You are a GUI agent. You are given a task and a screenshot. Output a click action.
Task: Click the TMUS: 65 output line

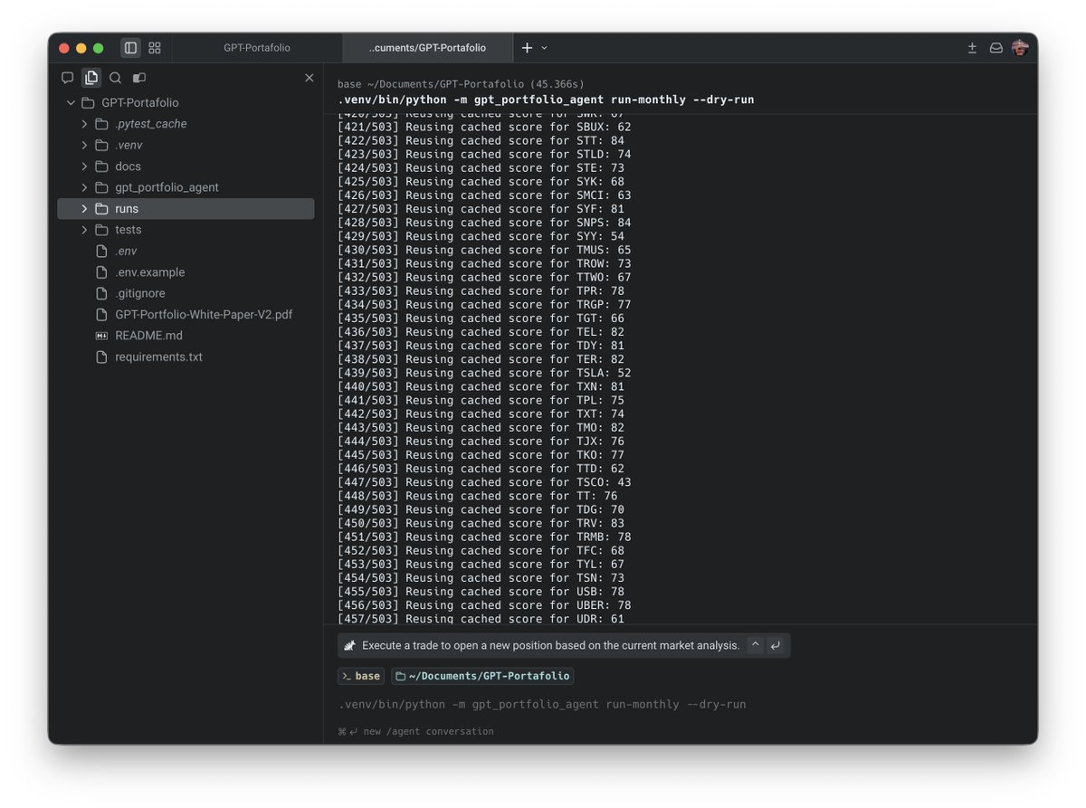click(484, 250)
